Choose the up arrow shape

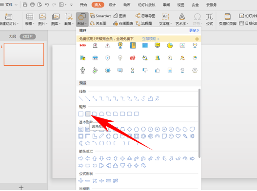click(x=95, y=158)
